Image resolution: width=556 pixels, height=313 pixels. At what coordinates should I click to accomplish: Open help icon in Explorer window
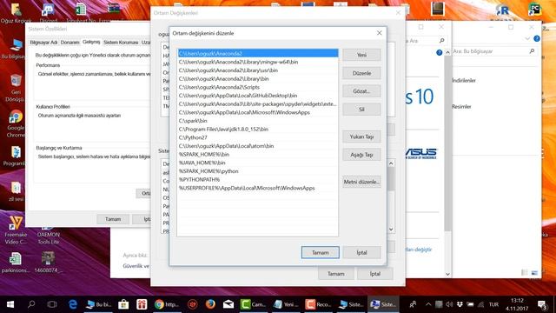[x=537, y=38]
